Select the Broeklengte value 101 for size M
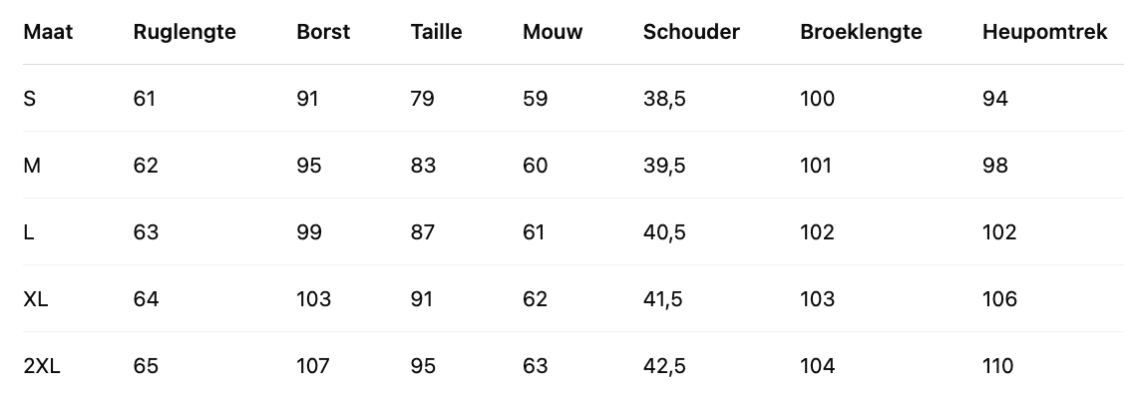This screenshot has height=407, width=1133. tap(816, 166)
